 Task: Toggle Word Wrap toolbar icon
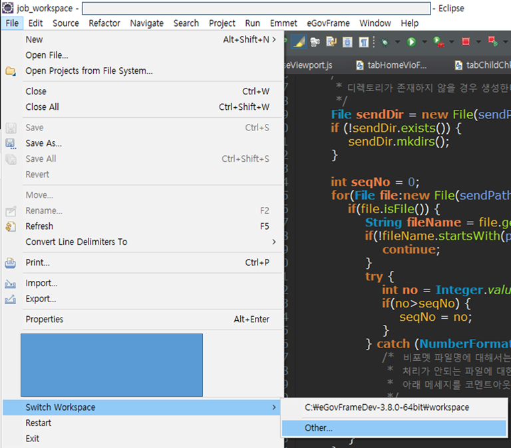331,42
